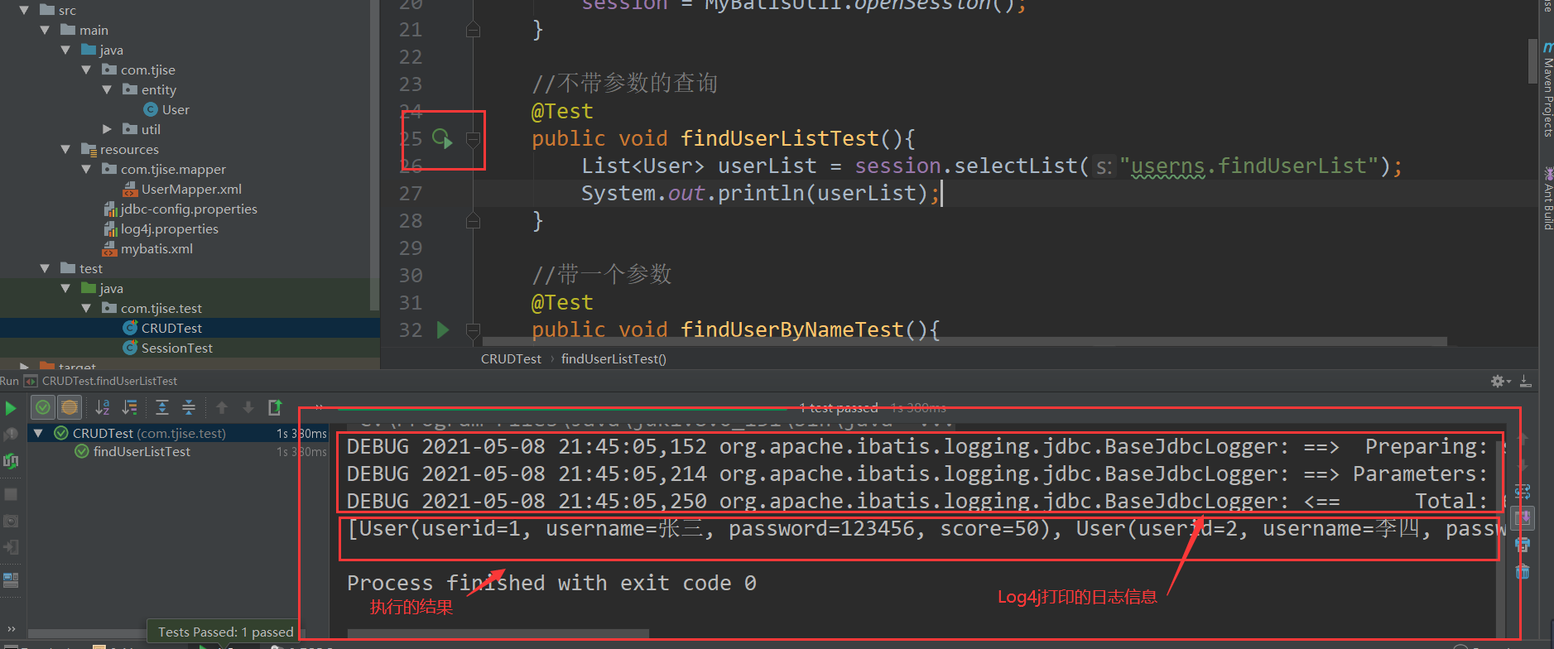Dump threads with camera icon
Viewport: 1554px width, 649px height.
(11, 521)
